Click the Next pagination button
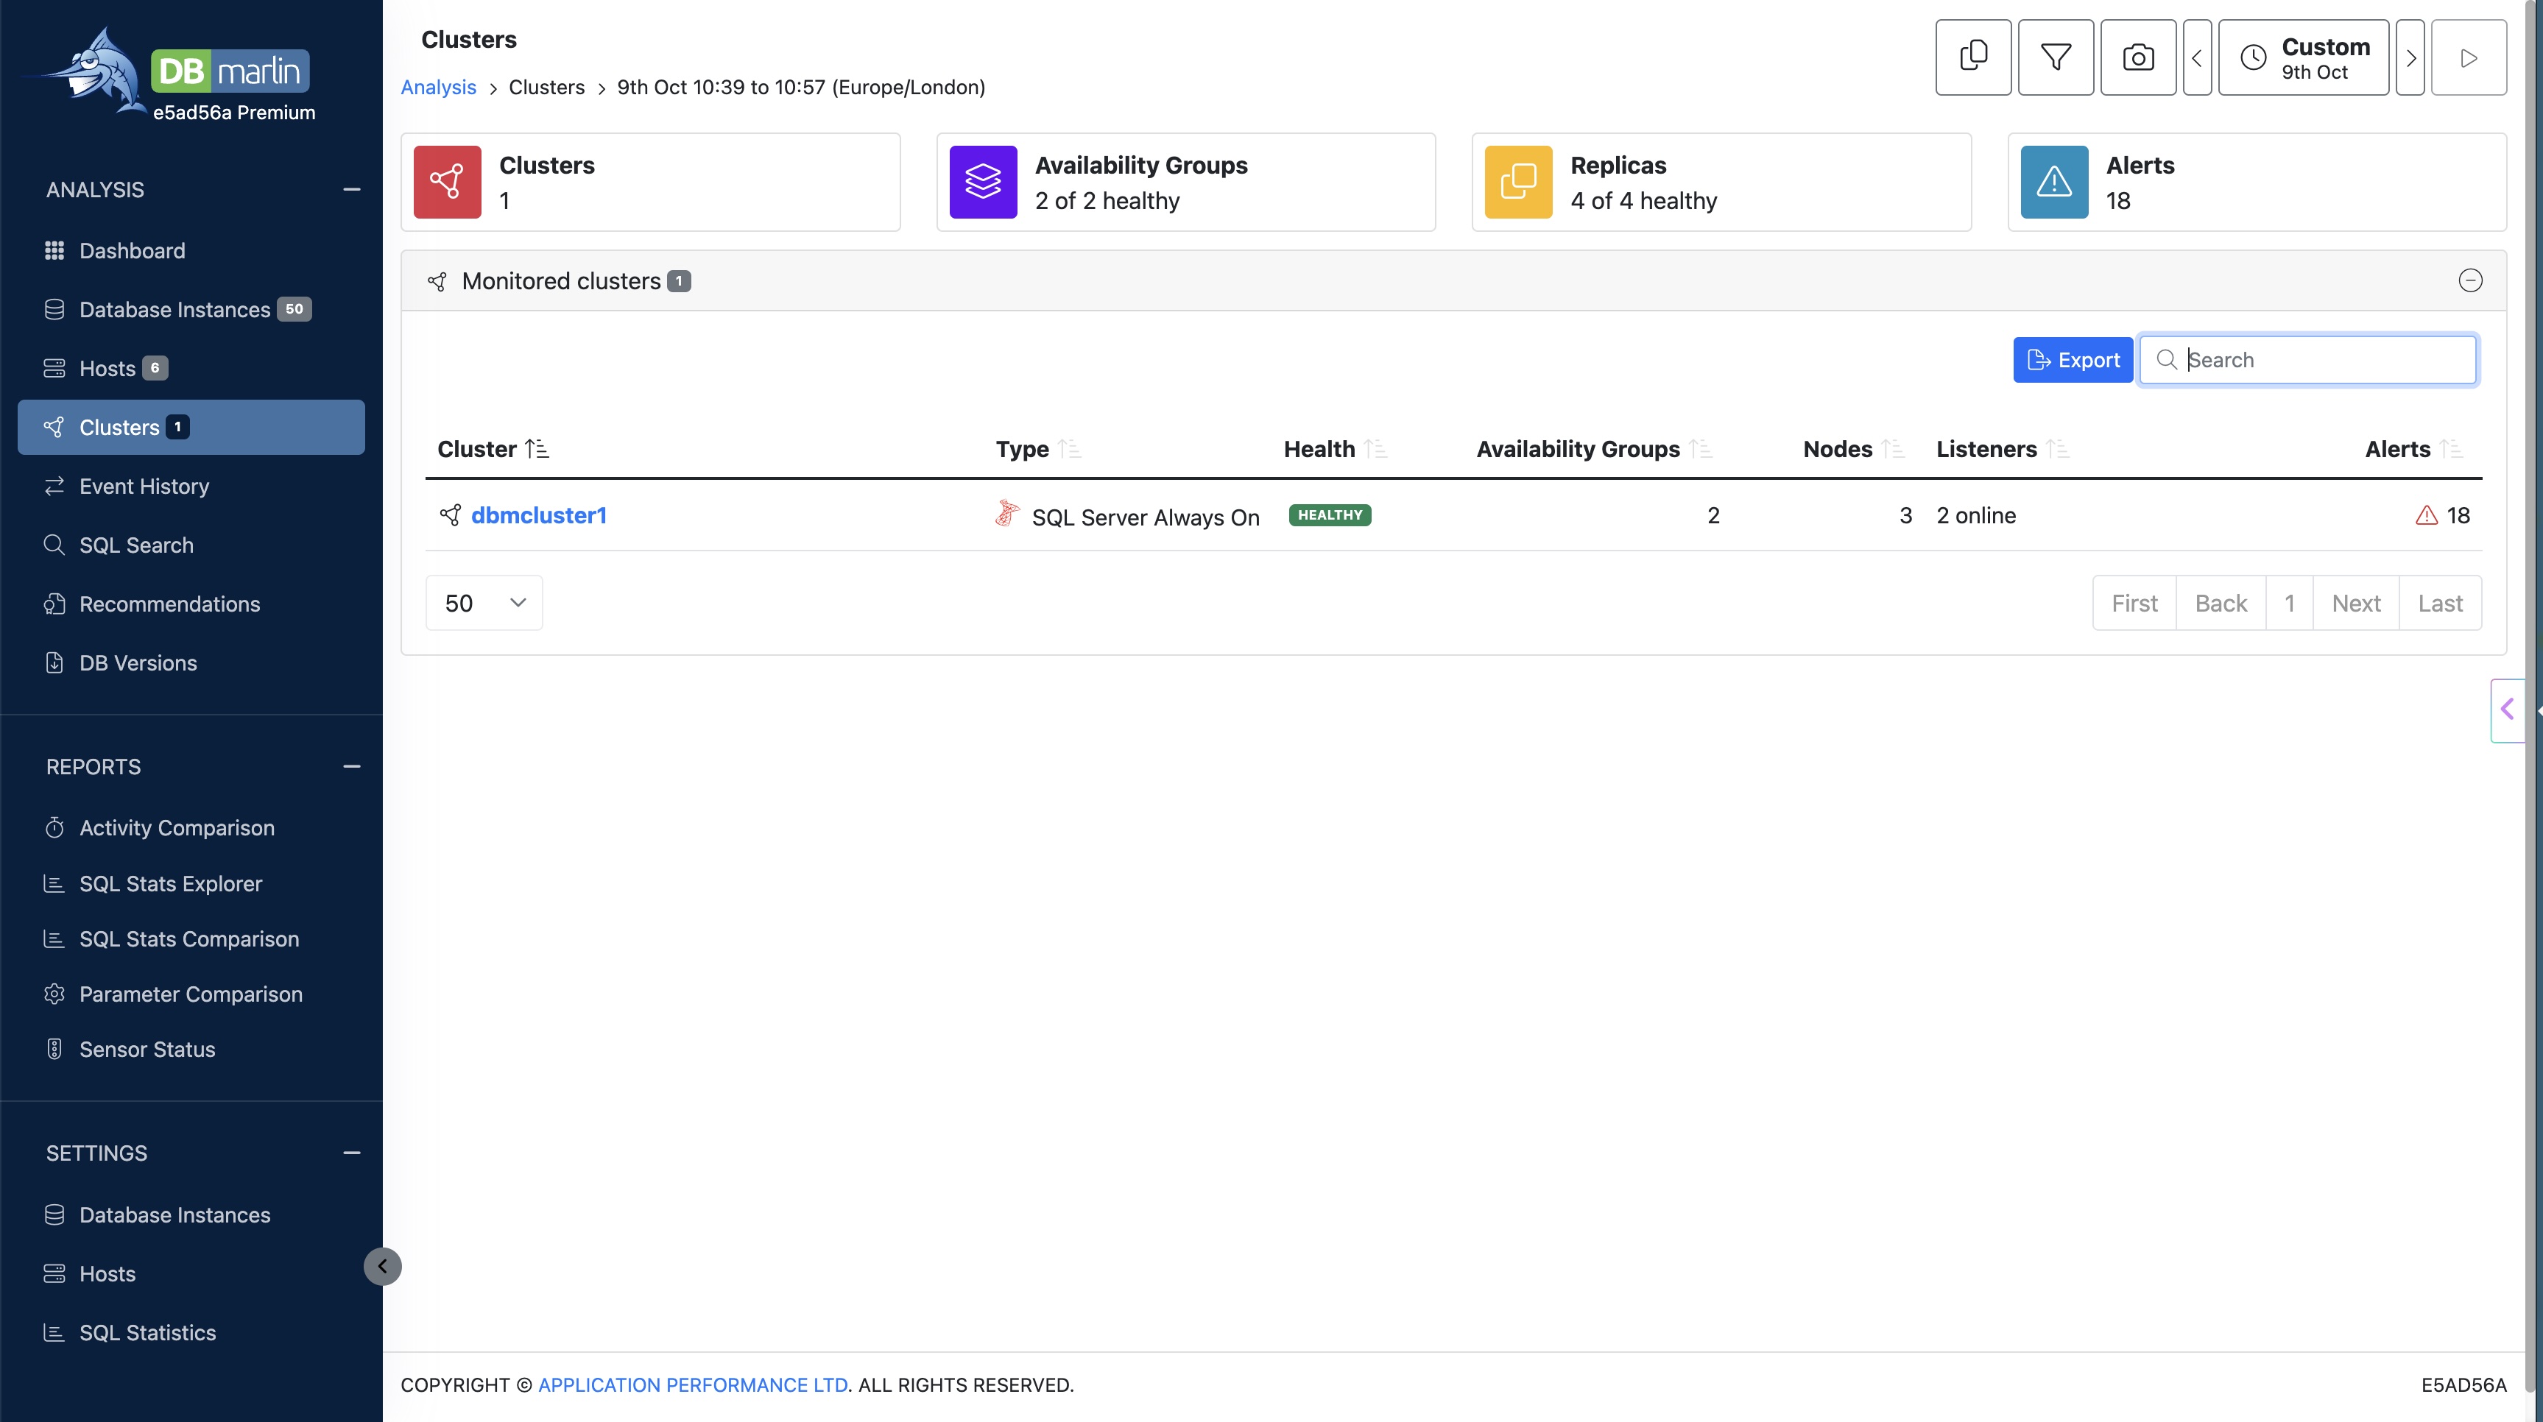Screen dimensions: 2543x1422 (x=2355, y=603)
